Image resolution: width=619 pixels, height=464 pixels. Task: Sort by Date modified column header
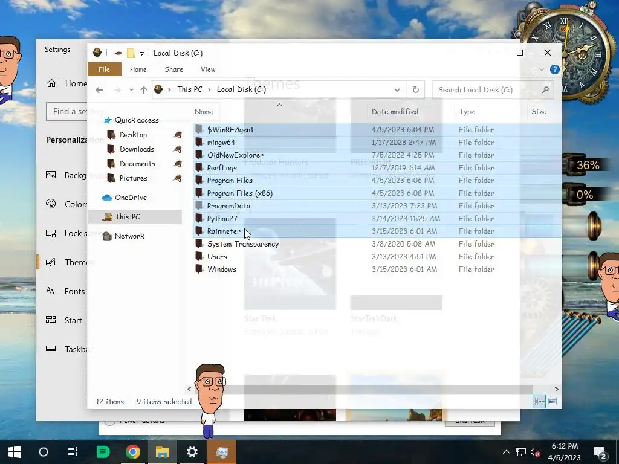click(395, 112)
